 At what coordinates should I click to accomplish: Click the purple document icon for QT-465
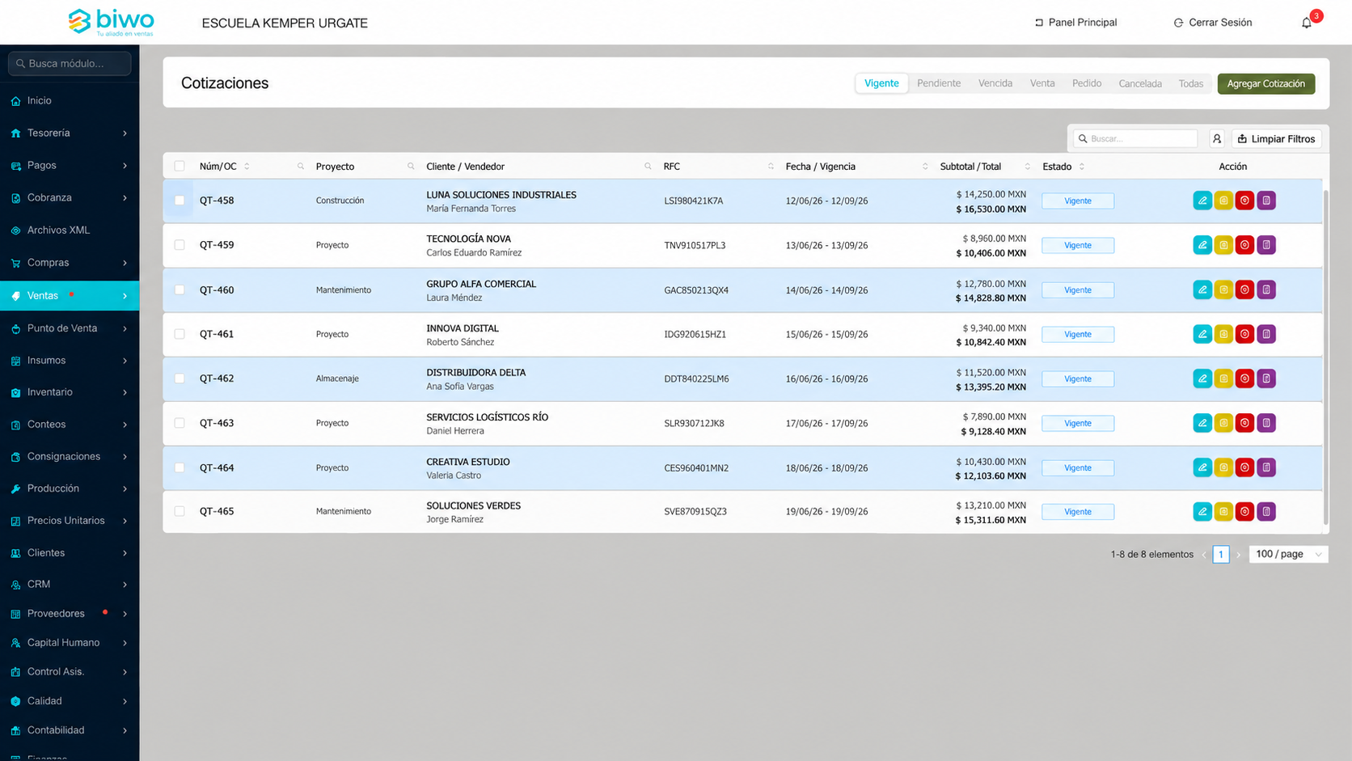coord(1266,511)
